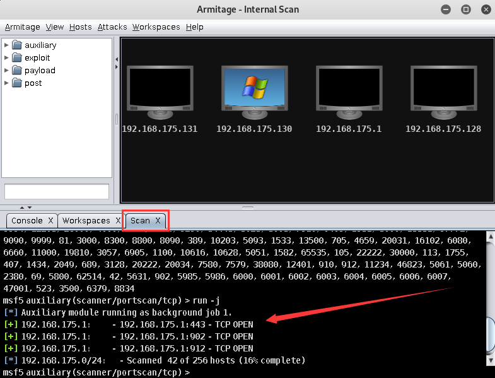This screenshot has width=495, height=378.
Task: Switch to the Console tab
Action: coord(27,221)
